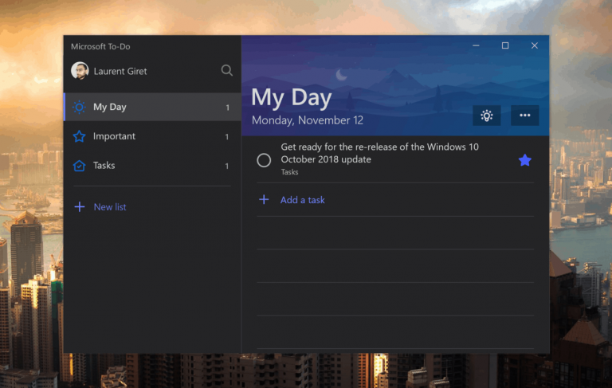612x388 pixels.
Task: Click the plus icon beside Add a task
Action: coord(264,199)
